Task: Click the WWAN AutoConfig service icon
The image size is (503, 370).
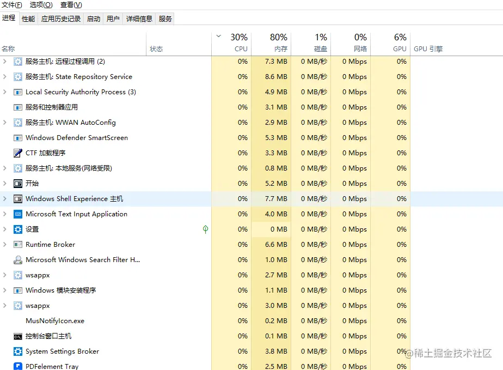Action: coord(18,123)
